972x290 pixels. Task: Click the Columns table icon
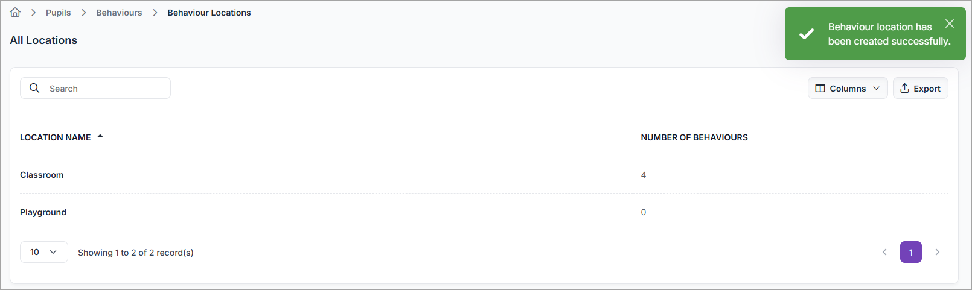point(820,89)
